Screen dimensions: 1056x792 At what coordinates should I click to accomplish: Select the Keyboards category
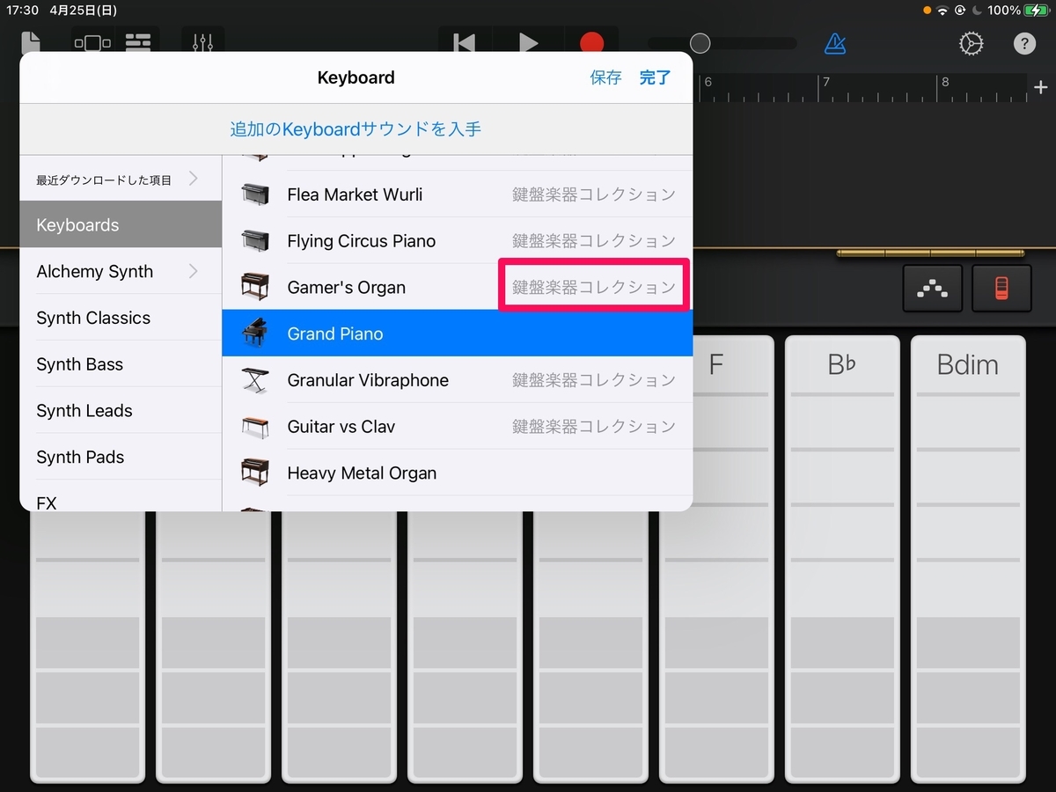pyautogui.click(x=121, y=224)
